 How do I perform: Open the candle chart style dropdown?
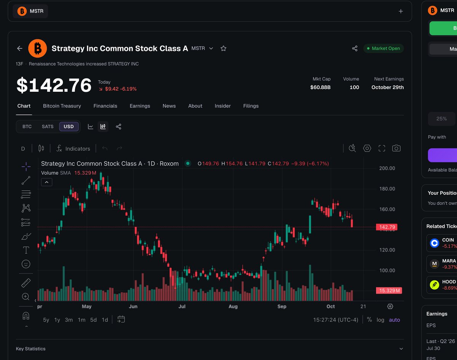[41, 148]
